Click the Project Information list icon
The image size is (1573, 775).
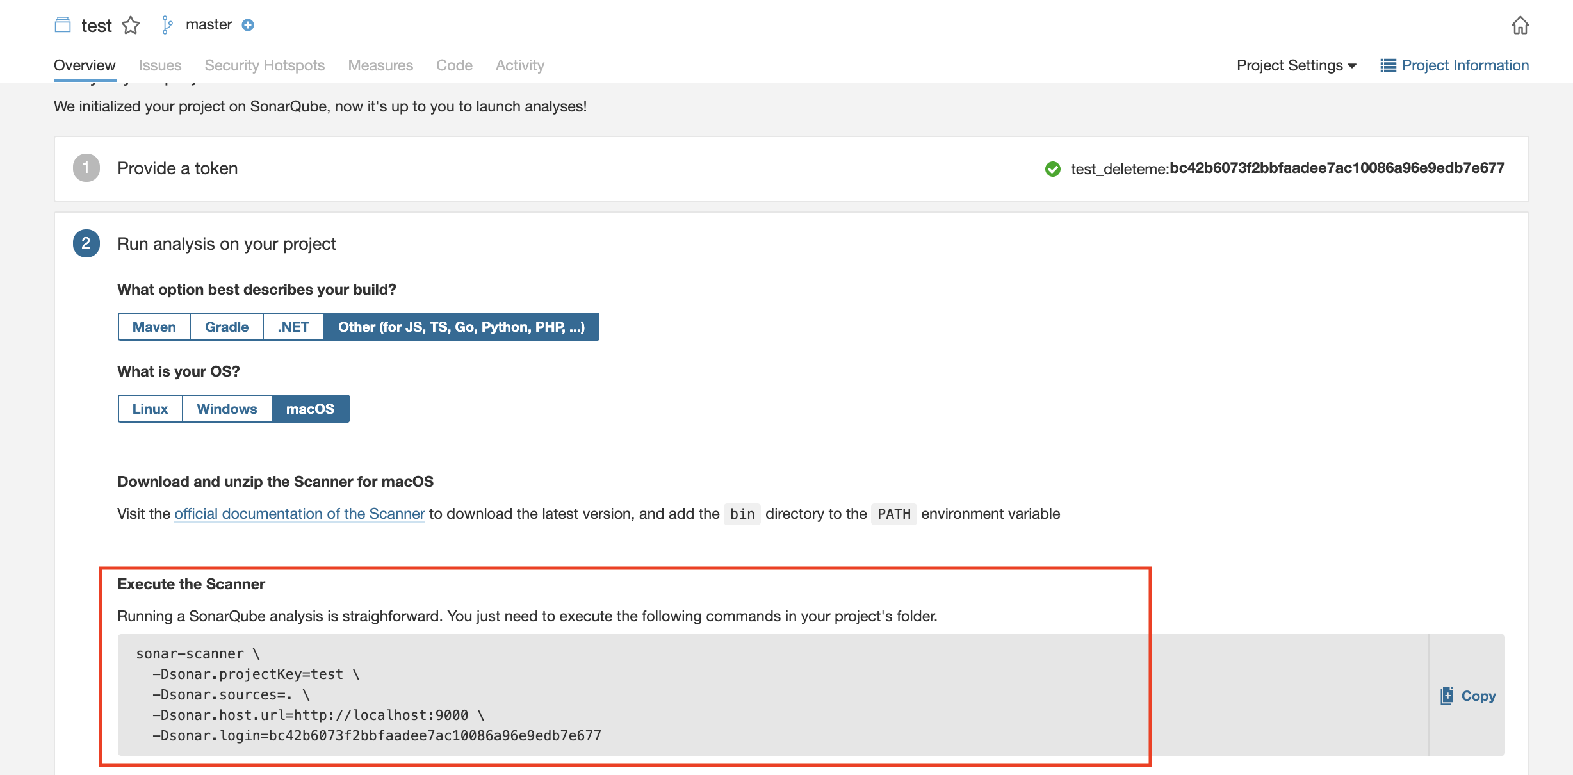point(1388,65)
